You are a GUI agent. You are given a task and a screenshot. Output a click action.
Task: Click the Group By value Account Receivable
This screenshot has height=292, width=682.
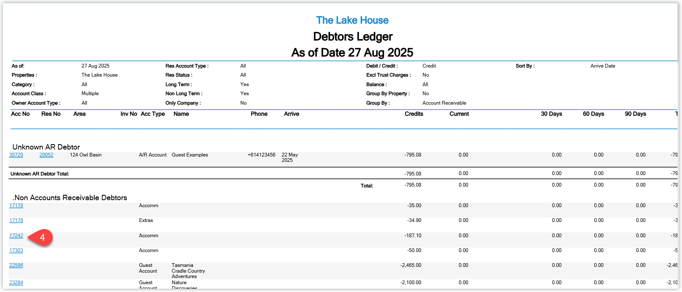pos(444,103)
